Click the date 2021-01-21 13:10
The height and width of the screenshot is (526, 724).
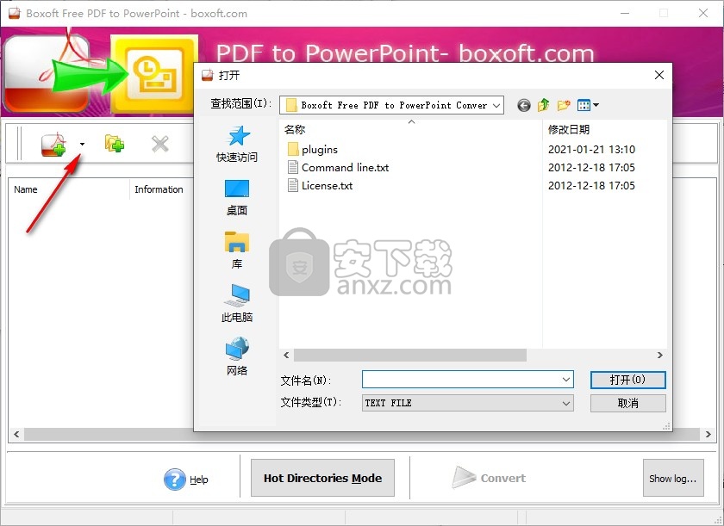tap(591, 150)
